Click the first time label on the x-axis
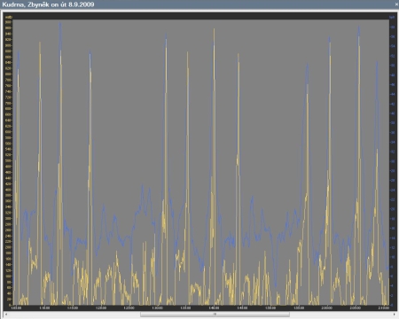This screenshot has height=319, width=399. tap(16, 307)
